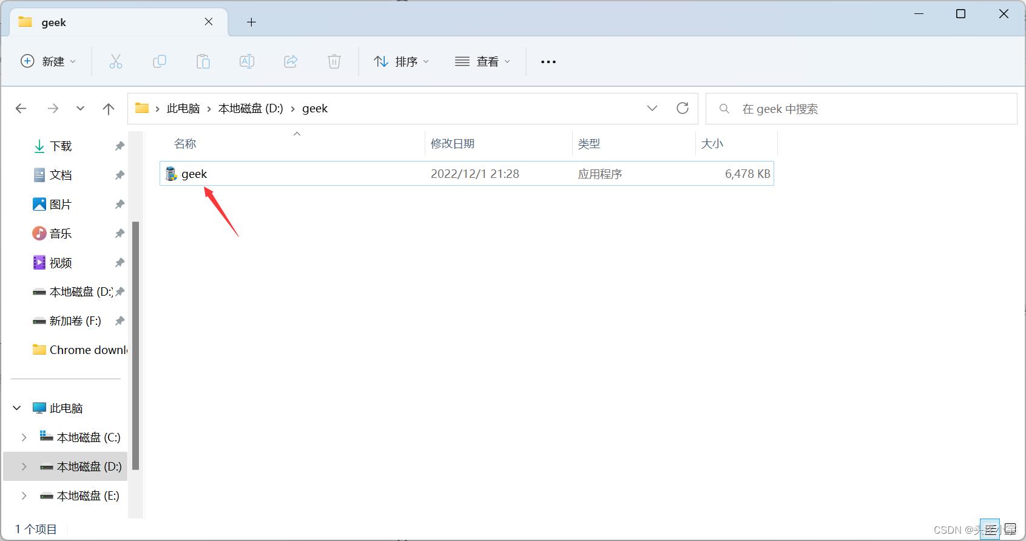
Task: Open the 查看 view dropdown
Action: tap(483, 61)
